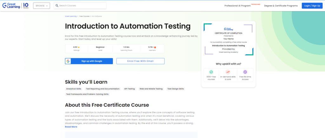The image size is (325, 138).
Task: Click the green checkmark free courses icon
Action: click(211, 72)
